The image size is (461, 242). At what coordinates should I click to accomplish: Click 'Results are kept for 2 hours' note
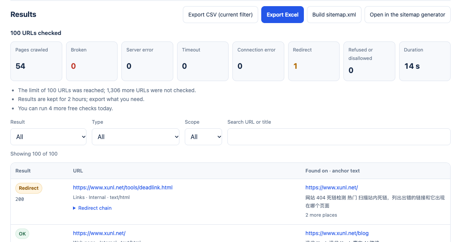(81, 99)
